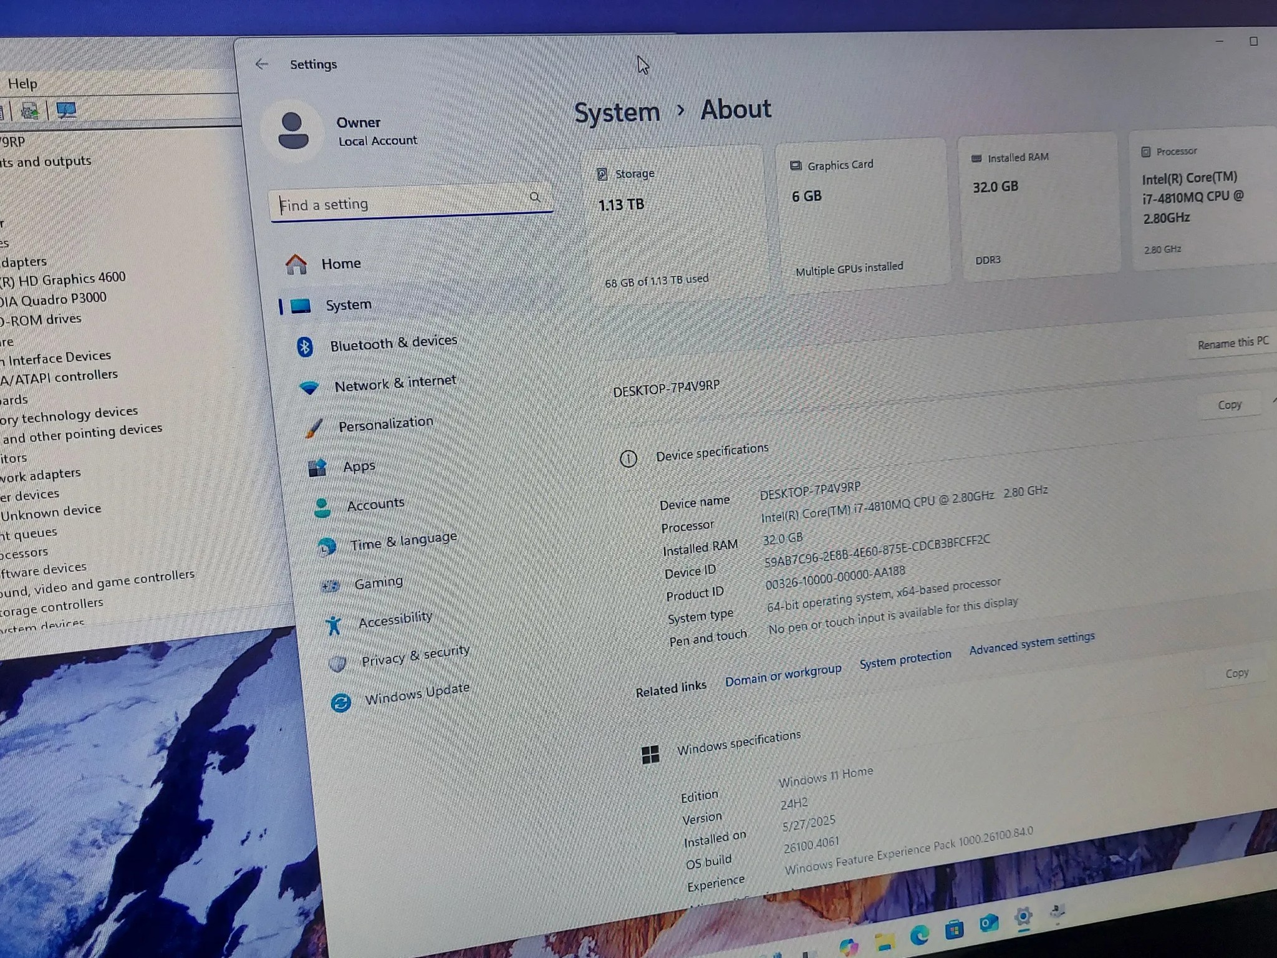Go to Network & internet settings
1277x958 pixels.
click(x=395, y=383)
